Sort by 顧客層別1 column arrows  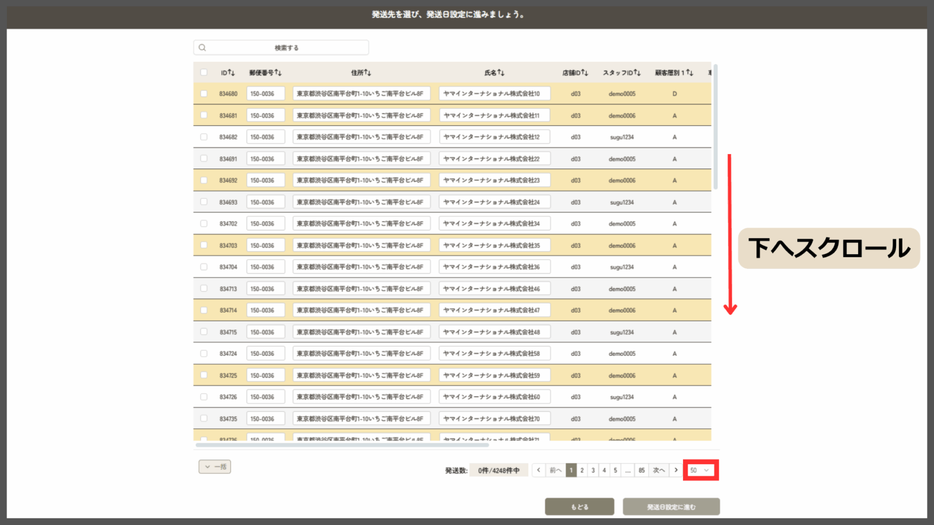point(689,72)
